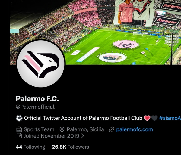Click the Joined November 2019 text
Screen dimensions: 181x155
[x=51, y=136]
